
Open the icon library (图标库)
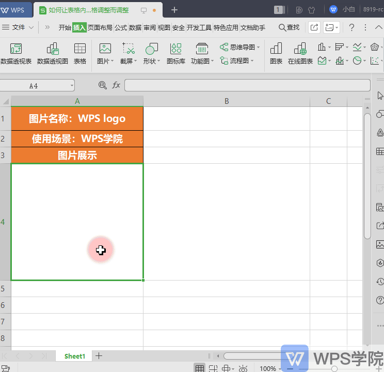click(176, 53)
